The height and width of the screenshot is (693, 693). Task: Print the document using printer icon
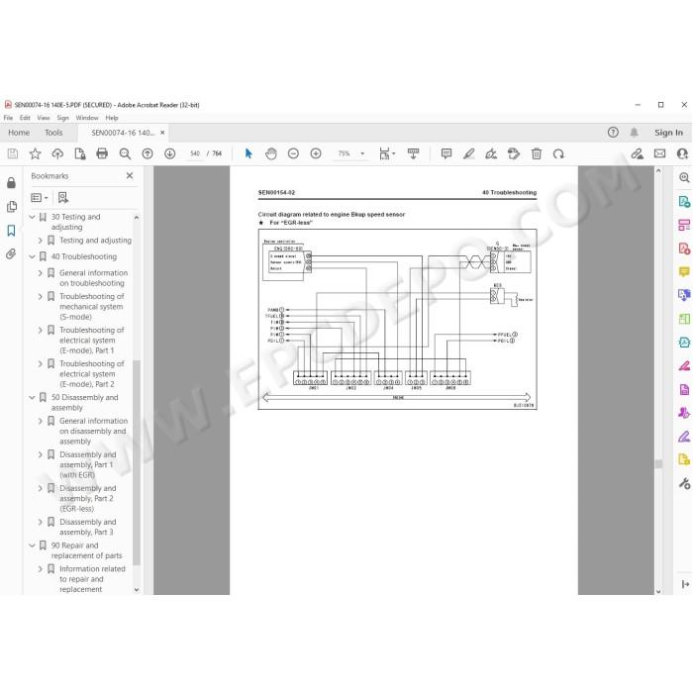(x=102, y=153)
